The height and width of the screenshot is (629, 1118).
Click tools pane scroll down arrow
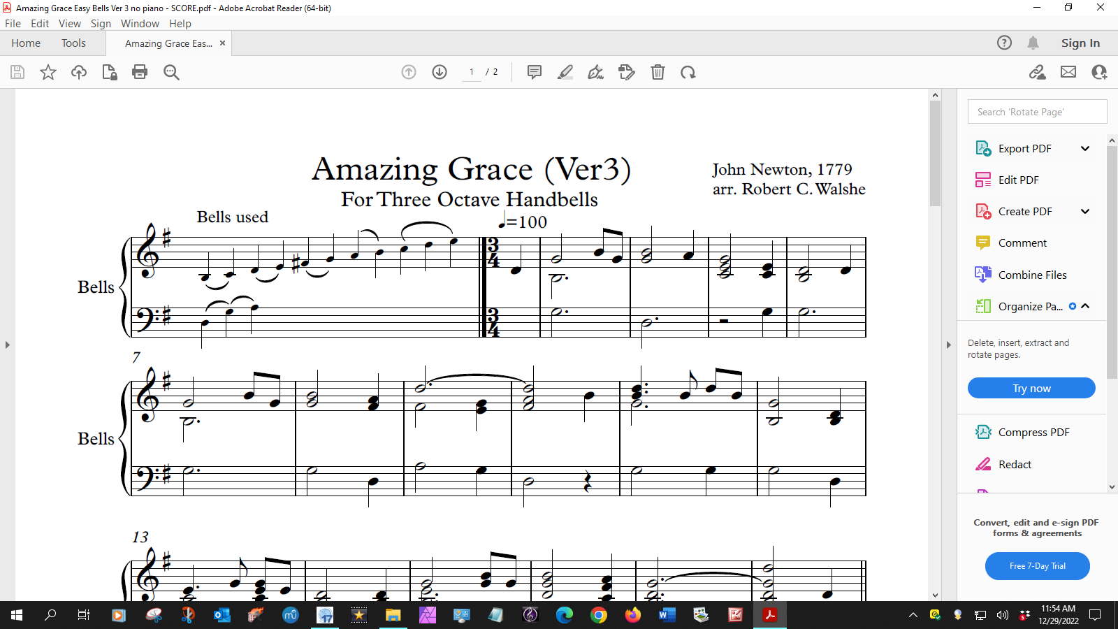pyautogui.click(x=1112, y=487)
